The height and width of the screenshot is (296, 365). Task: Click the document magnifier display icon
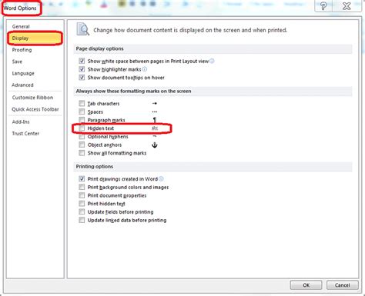[x=83, y=29]
